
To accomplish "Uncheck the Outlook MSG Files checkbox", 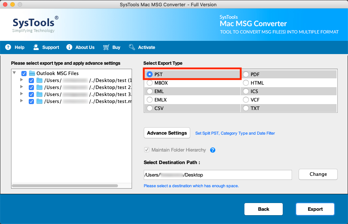I will [x=24, y=74].
